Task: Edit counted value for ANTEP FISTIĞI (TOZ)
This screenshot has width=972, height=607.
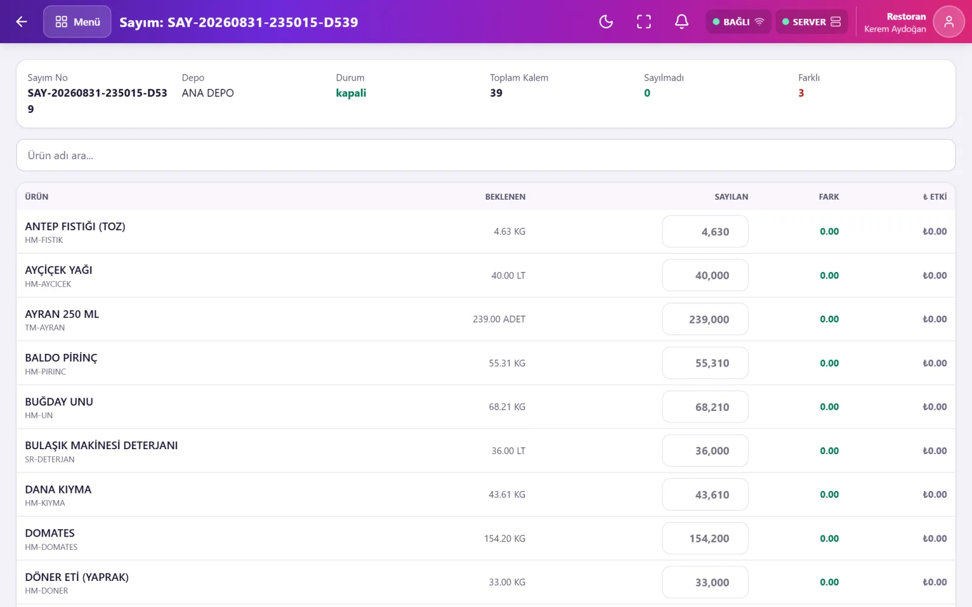Action: tap(705, 231)
